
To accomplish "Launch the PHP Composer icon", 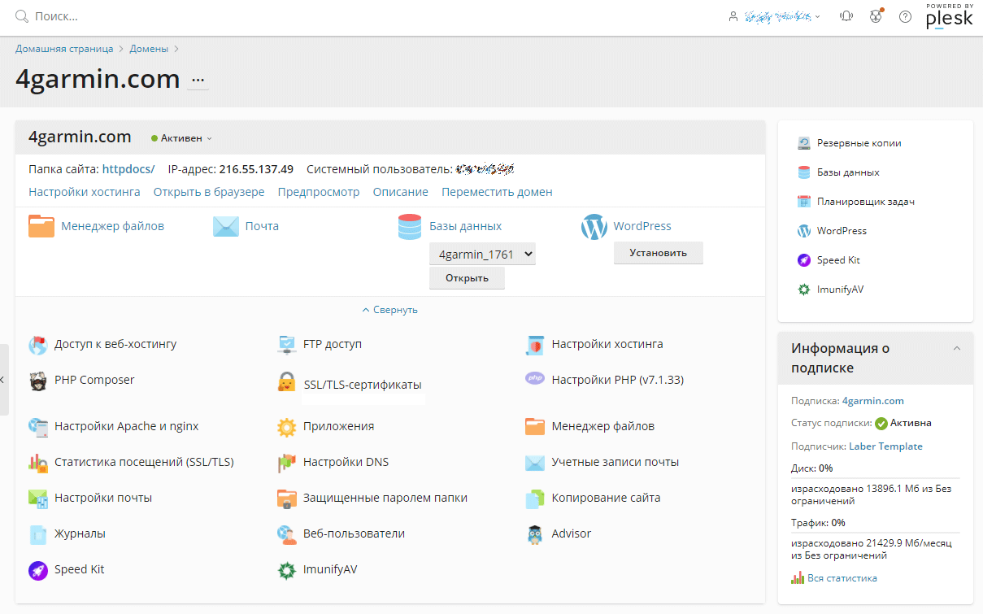I will [x=38, y=381].
